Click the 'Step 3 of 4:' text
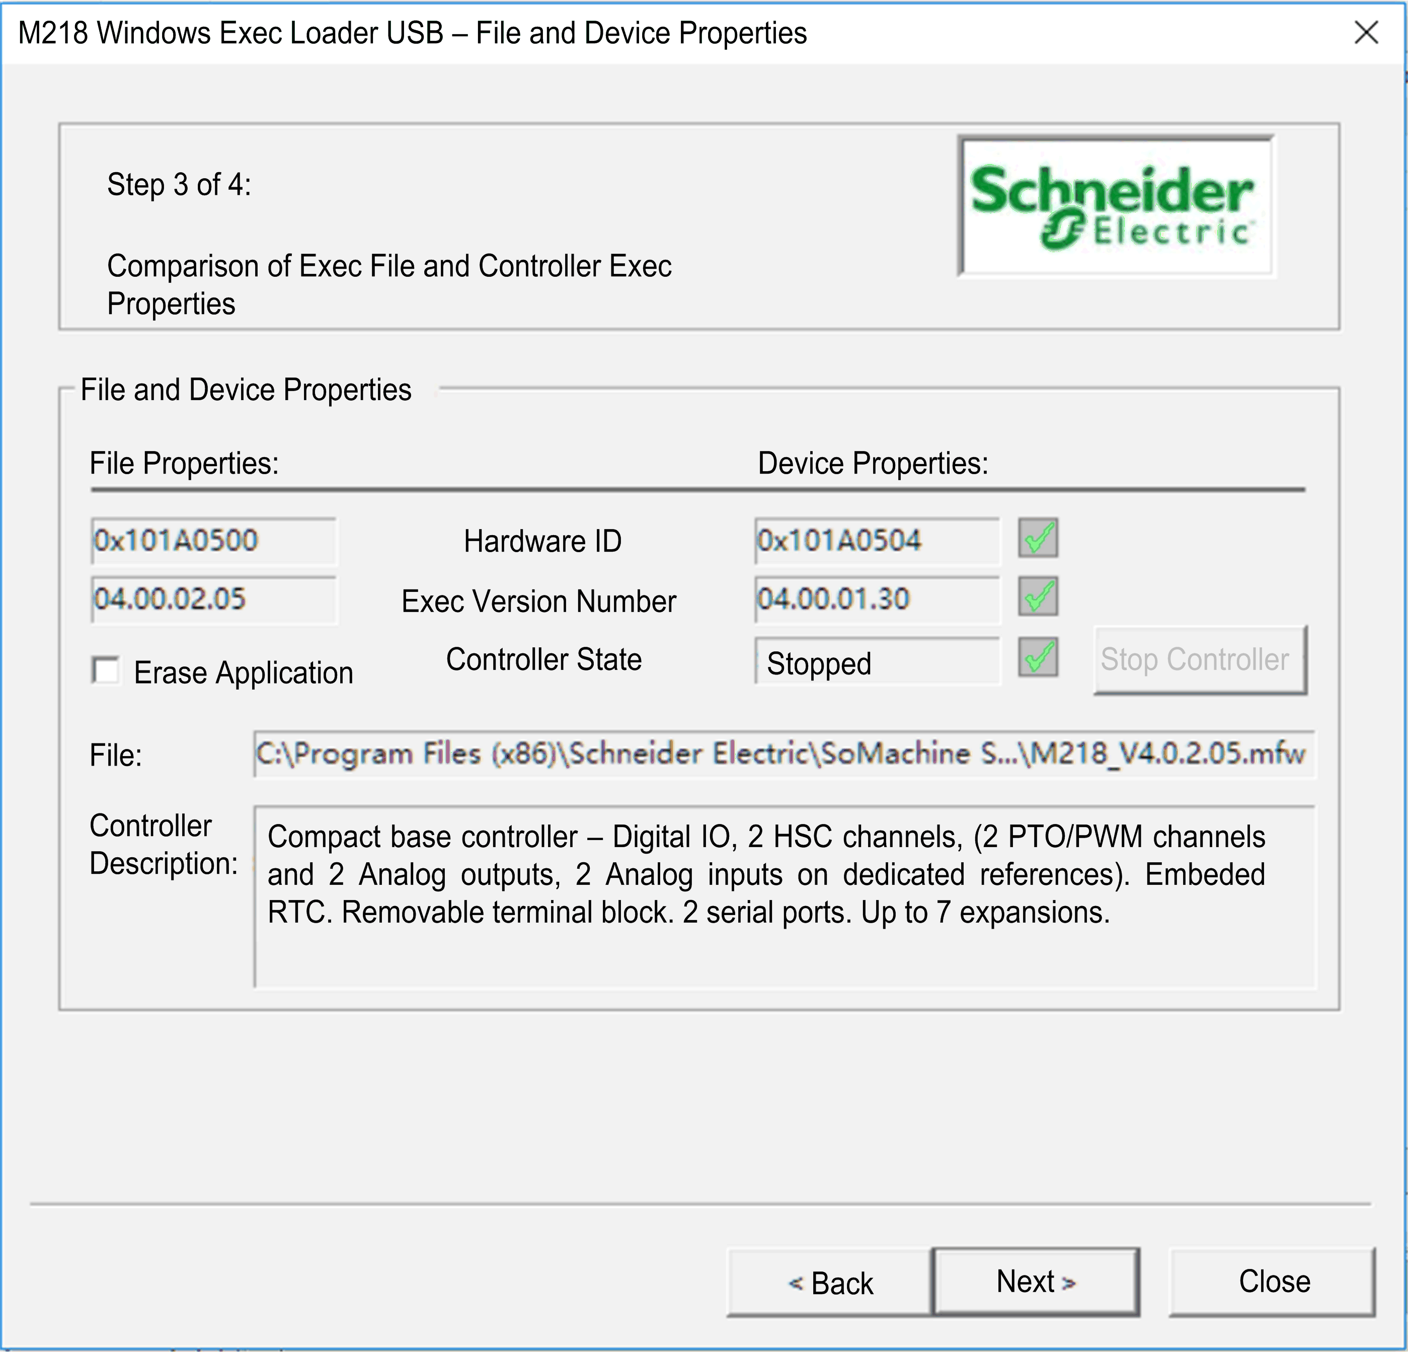This screenshot has width=1408, height=1352. [180, 185]
